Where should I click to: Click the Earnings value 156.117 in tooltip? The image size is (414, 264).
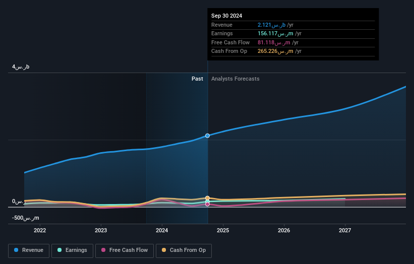[x=275, y=33]
